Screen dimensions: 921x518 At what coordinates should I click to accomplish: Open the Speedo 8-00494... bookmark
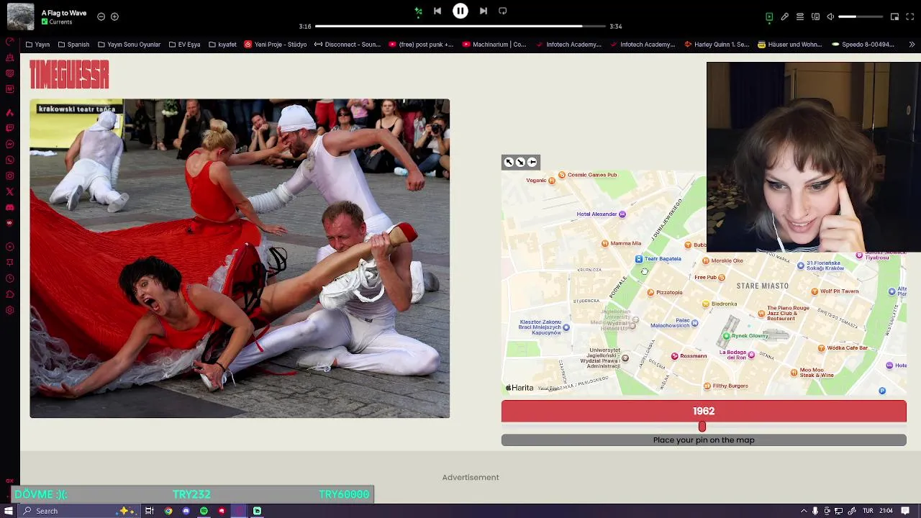[863, 45]
